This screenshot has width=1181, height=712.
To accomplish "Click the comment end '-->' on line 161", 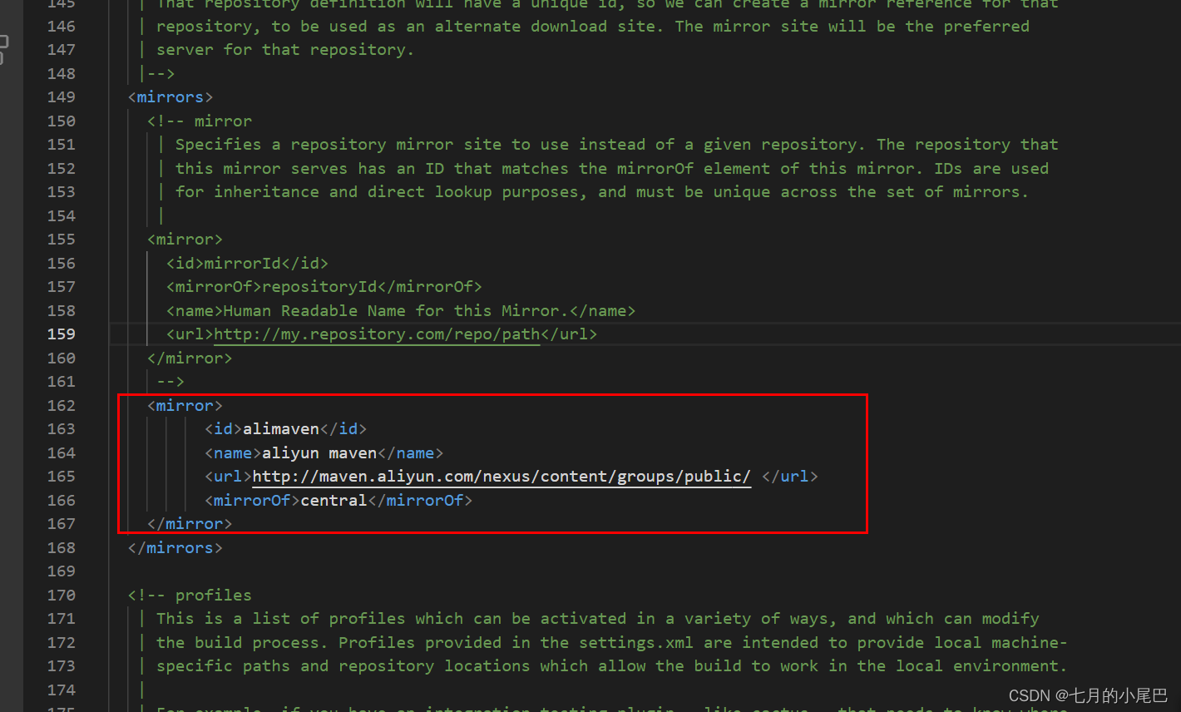I will click(x=170, y=382).
